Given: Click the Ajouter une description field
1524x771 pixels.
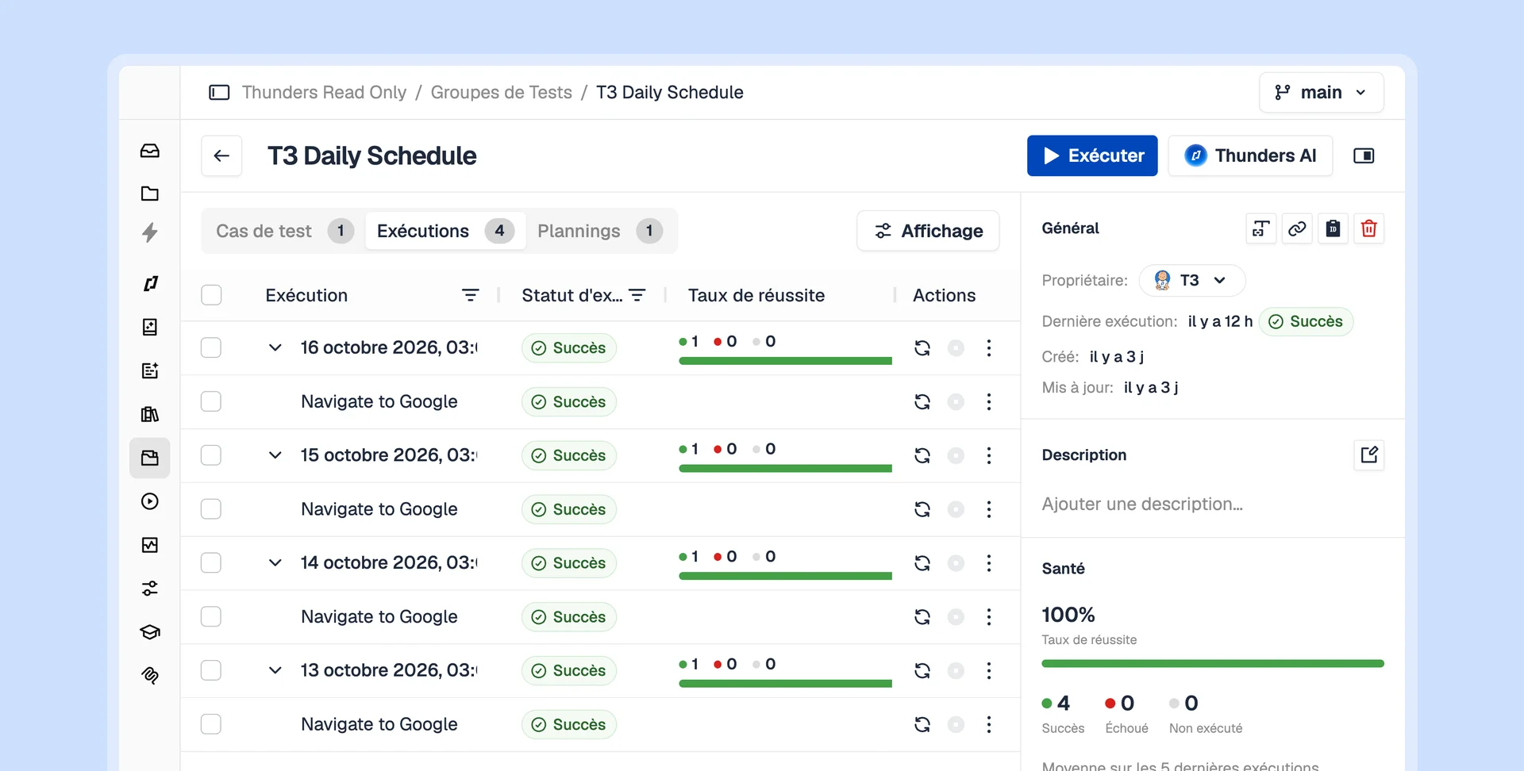Looking at the screenshot, I should point(1142,504).
